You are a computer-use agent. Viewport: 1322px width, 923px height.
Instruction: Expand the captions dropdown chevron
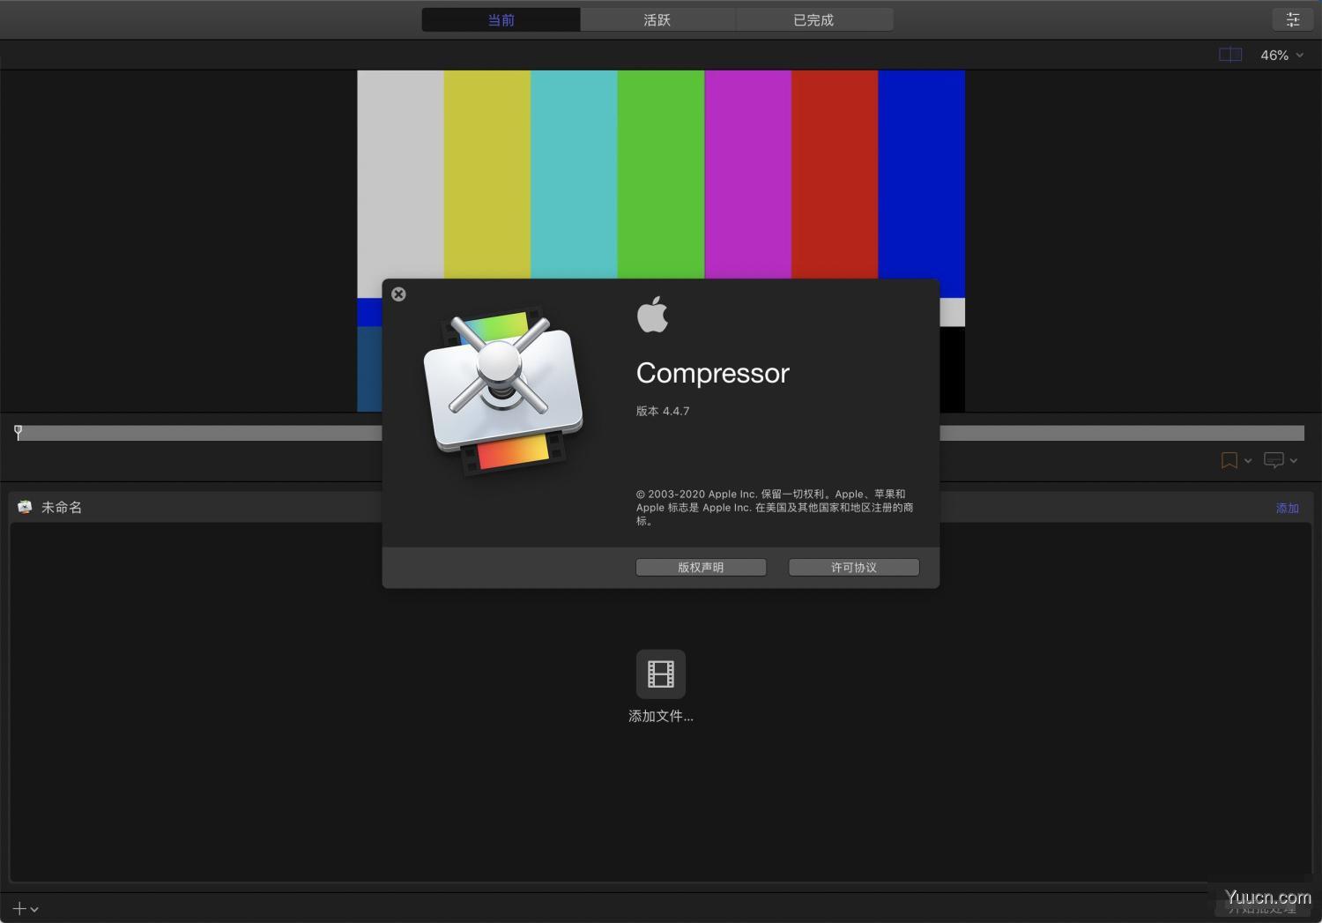(1294, 460)
